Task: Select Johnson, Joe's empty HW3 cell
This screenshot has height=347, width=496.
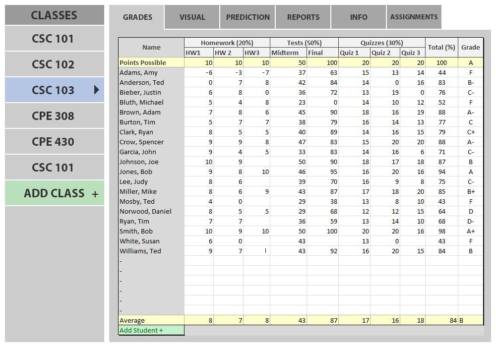Action: click(x=256, y=162)
